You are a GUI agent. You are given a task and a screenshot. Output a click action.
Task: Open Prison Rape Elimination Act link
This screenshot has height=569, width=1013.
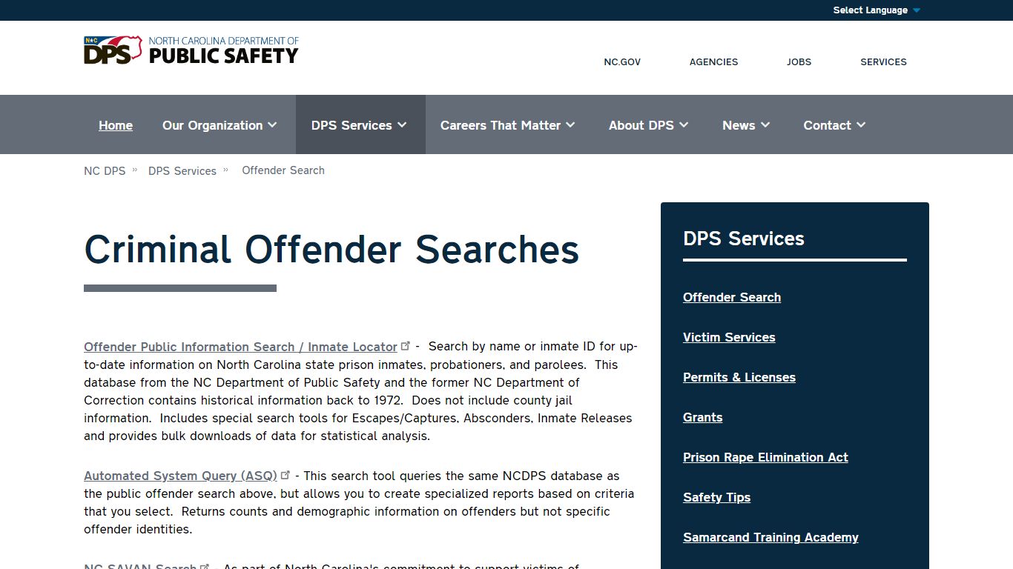[765, 457]
